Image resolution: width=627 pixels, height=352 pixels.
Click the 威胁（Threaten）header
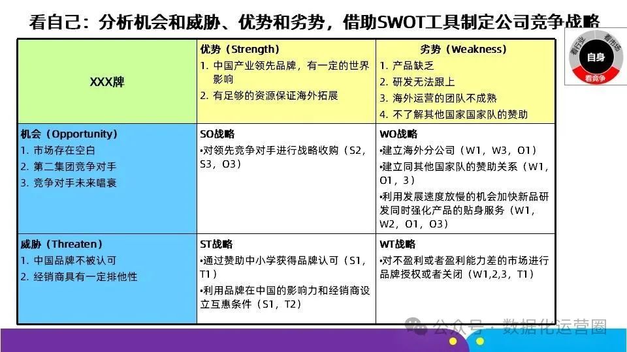coord(61,244)
